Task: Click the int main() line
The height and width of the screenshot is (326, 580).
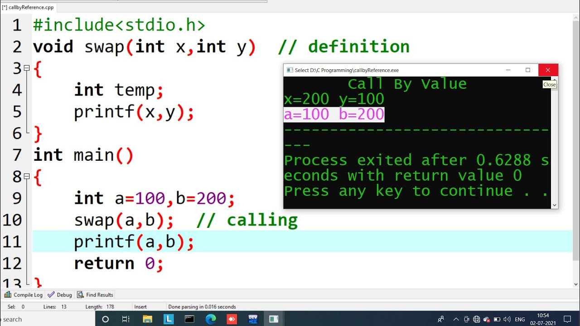Action: point(83,155)
